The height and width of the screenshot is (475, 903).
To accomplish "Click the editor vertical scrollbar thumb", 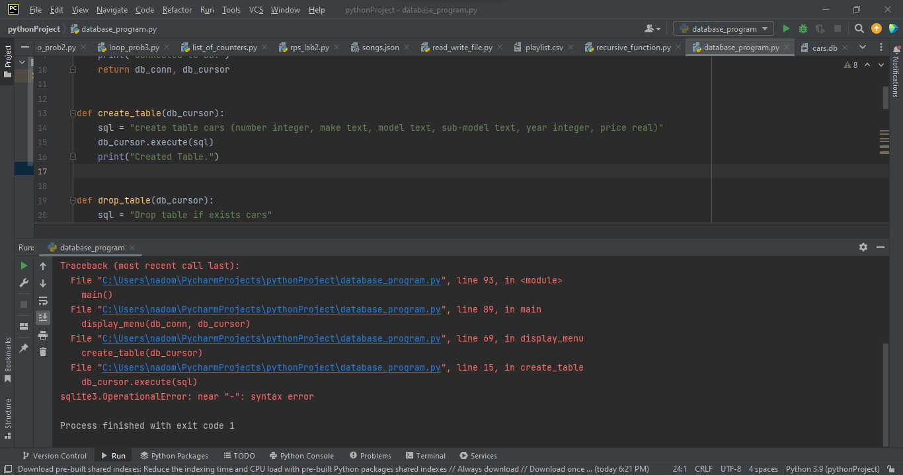I will [x=886, y=97].
